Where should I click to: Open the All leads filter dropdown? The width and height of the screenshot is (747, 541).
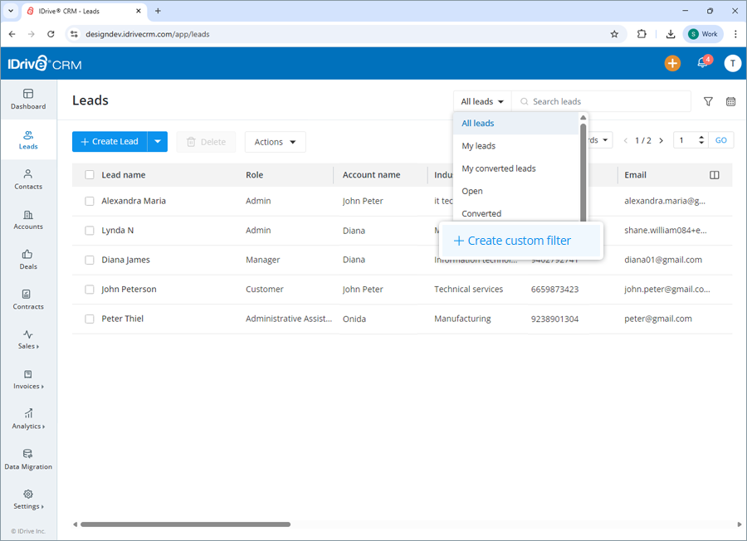[x=481, y=101]
